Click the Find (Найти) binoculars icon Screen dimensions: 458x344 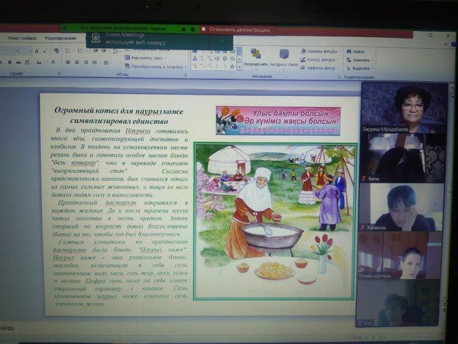click(x=349, y=52)
